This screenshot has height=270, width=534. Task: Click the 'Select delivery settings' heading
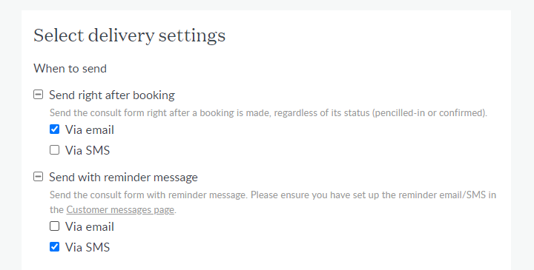tap(129, 36)
